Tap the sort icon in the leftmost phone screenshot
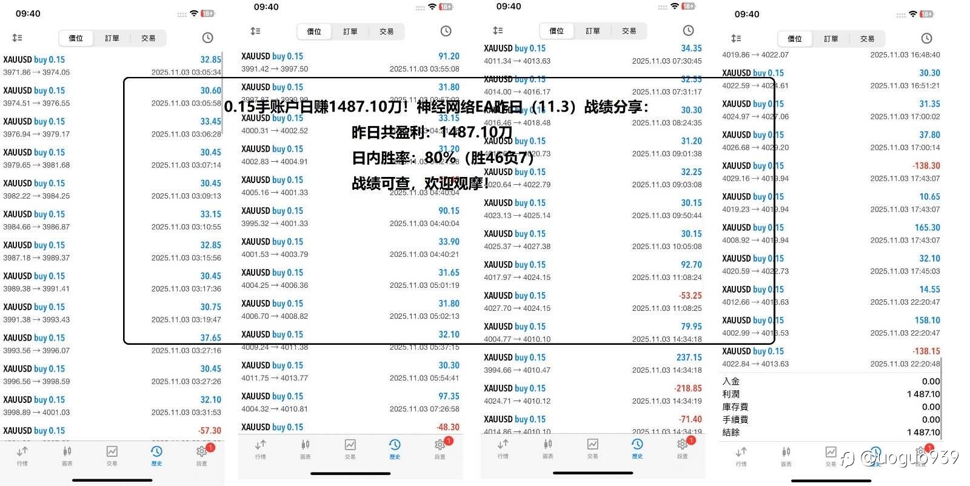Screen dimensions: 970x486 tap(17, 38)
